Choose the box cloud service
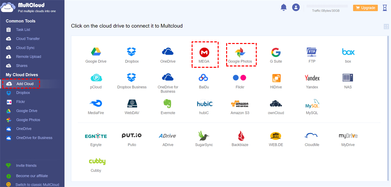The width and height of the screenshot is (391, 187). click(x=348, y=55)
